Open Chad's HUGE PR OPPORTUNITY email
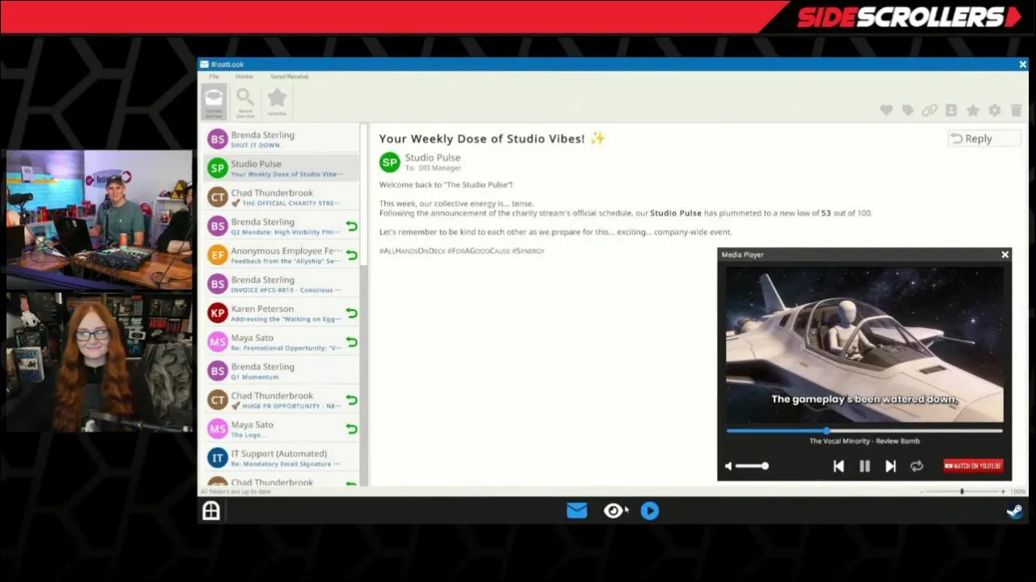The width and height of the screenshot is (1036, 582). pyautogui.click(x=282, y=401)
